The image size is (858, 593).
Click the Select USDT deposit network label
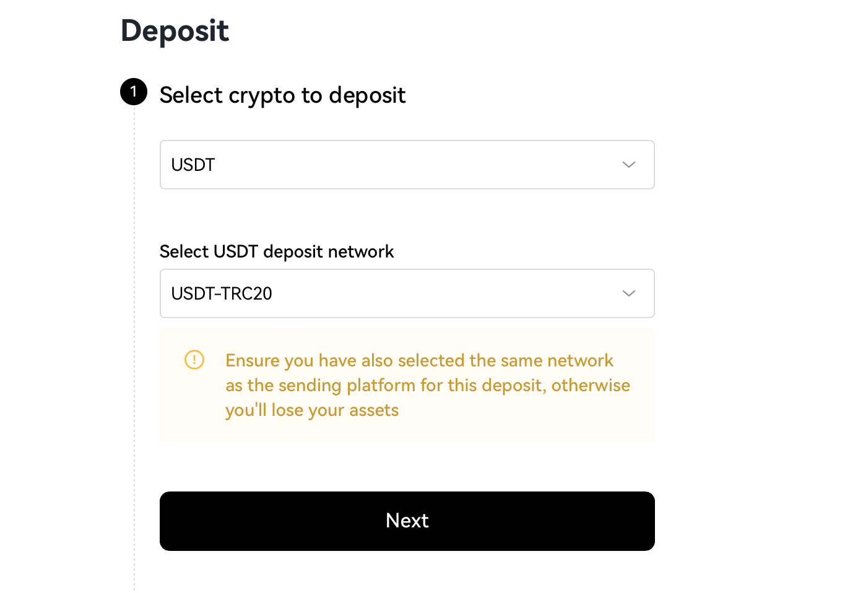point(277,251)
